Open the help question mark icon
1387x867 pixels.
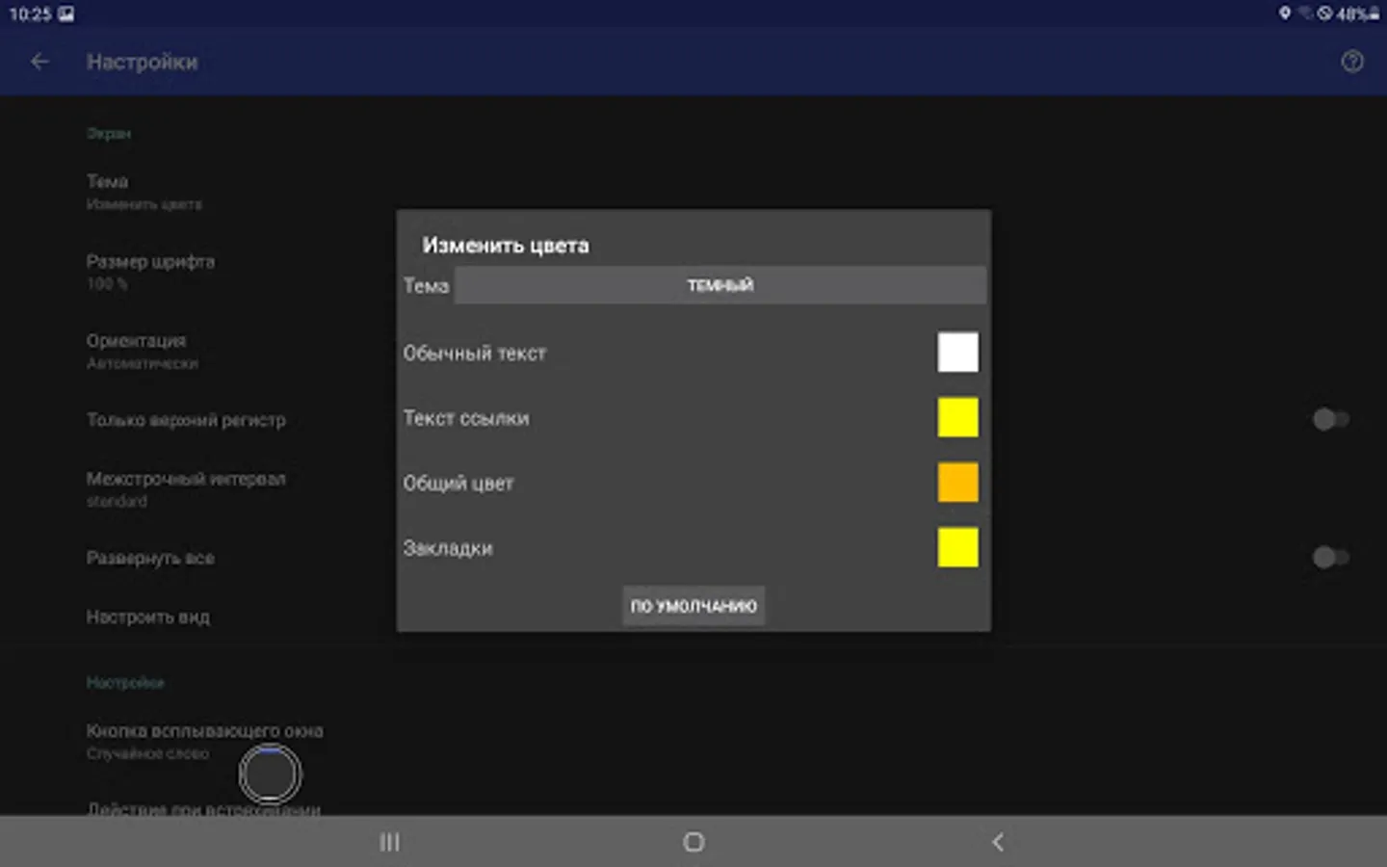point(1352,62)
